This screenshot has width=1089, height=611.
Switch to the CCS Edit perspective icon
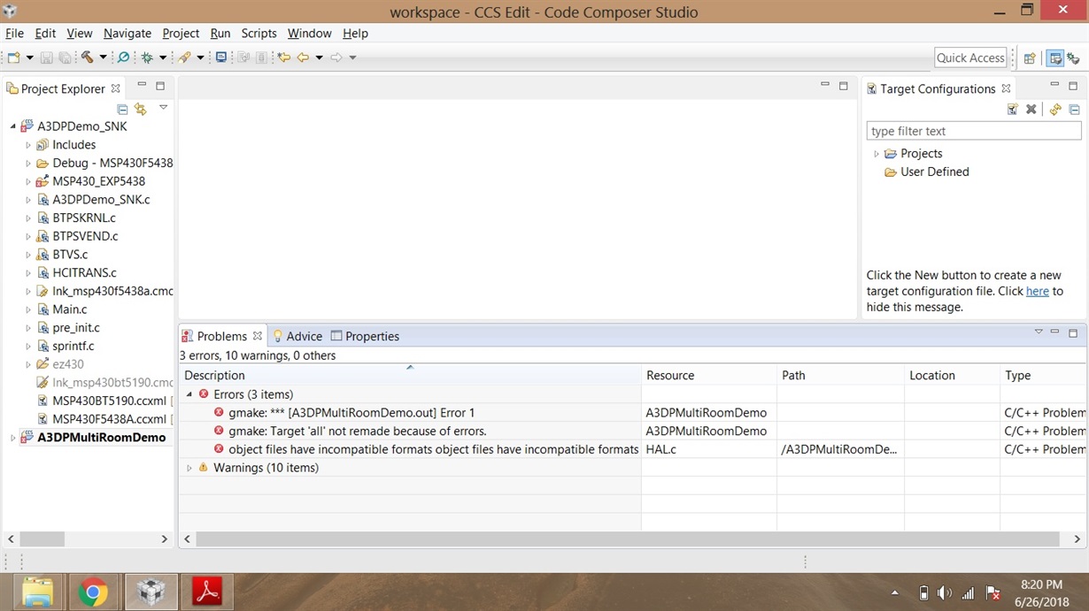pyautogui.click(x=1054, y=58)
